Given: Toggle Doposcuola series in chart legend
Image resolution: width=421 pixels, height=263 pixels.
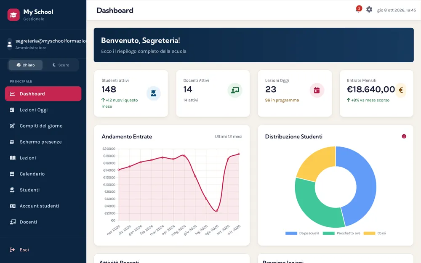Looking at the screenshot, I should pos(302,233).
